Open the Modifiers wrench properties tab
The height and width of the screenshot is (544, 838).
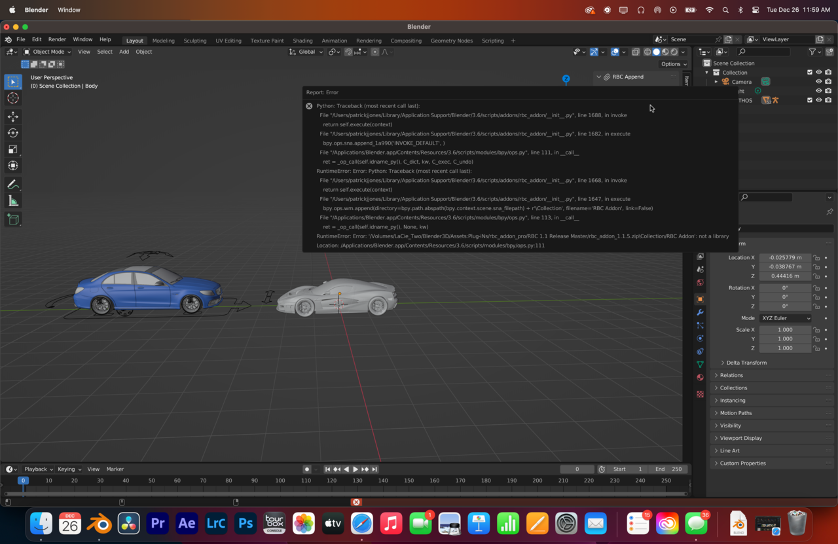[700, 312]
